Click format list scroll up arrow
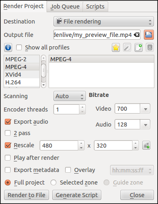 (x=43, y=58)
